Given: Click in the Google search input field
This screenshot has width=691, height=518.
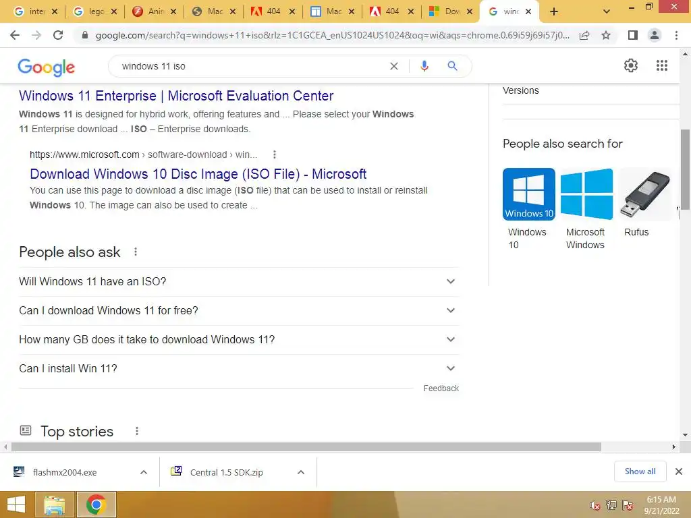Looking at the screenshot, I should click(251, 66).
